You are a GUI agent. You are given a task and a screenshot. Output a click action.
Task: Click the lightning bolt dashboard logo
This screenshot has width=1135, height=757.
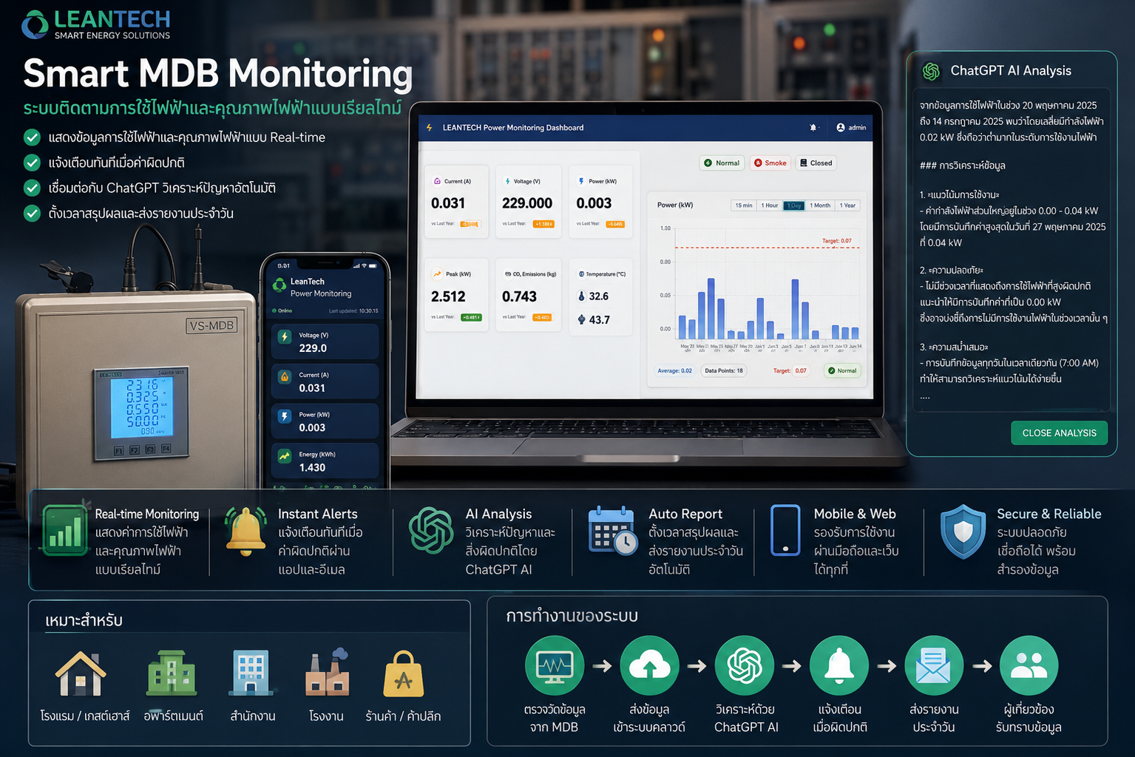click(430, 127)
